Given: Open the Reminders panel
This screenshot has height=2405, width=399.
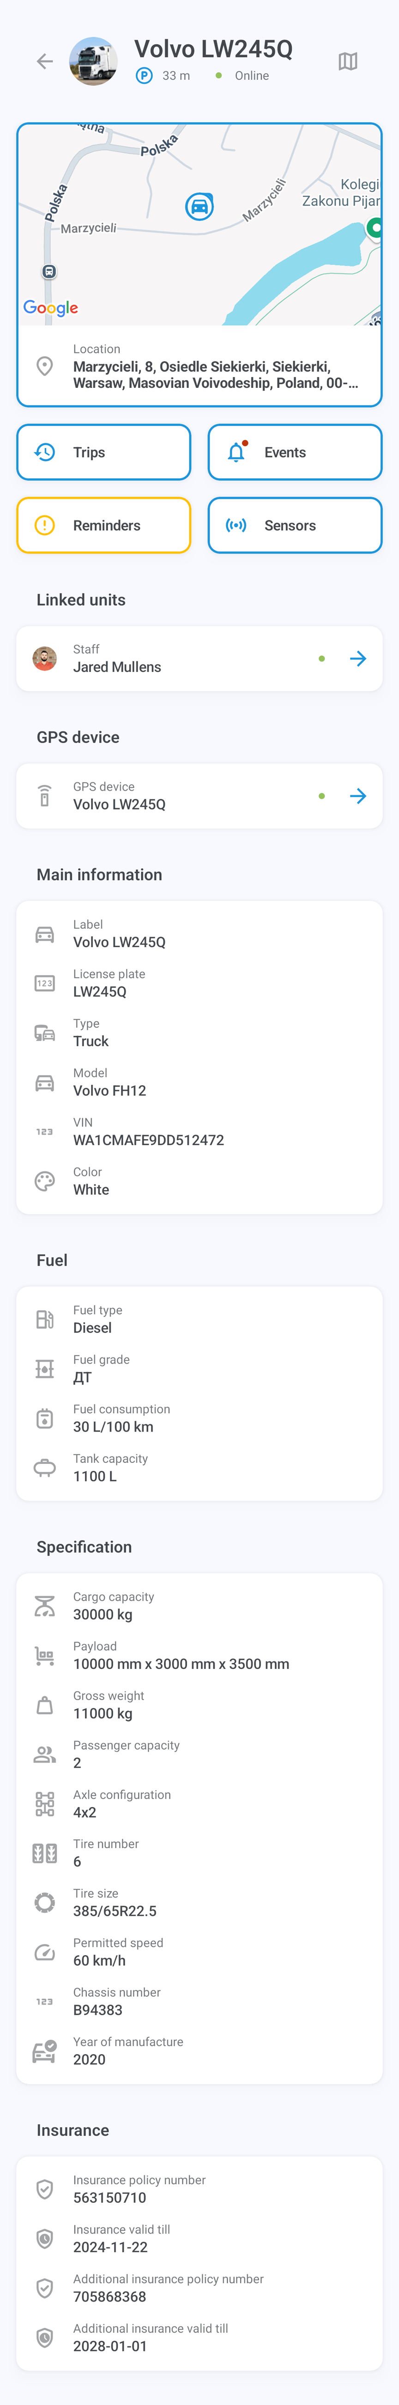Looking at the screenshot, I should 103,525.
